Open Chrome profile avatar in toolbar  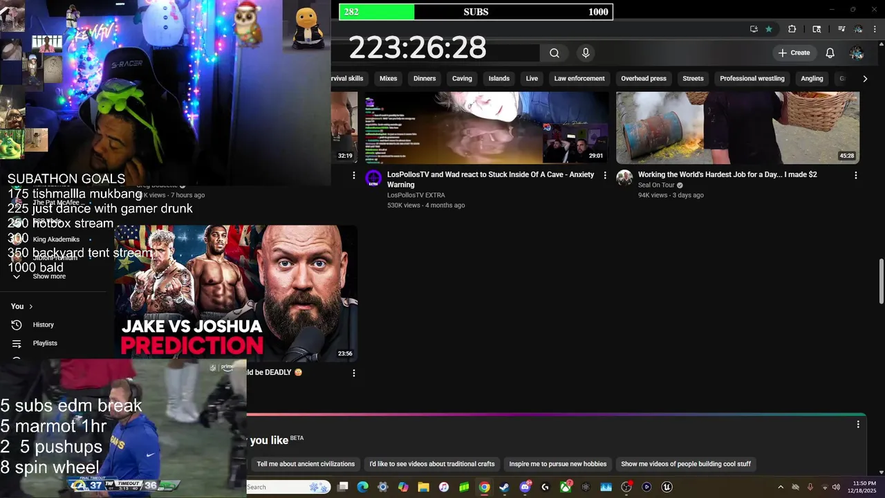click(858, 29)
